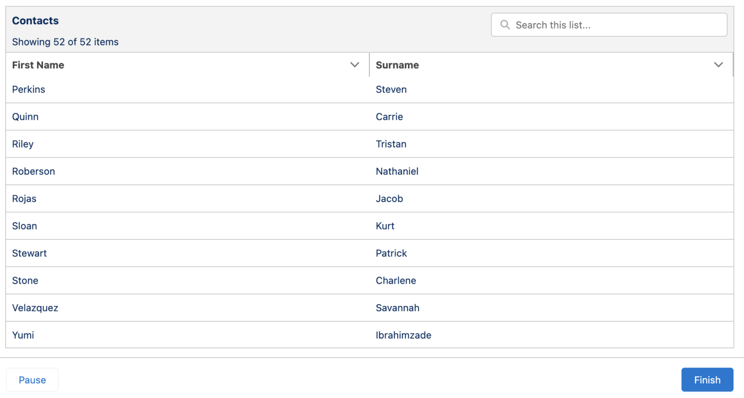Open the Stewart Patrick contact
The width and height of the screenshot is (744, 398).
coord(29,253)
